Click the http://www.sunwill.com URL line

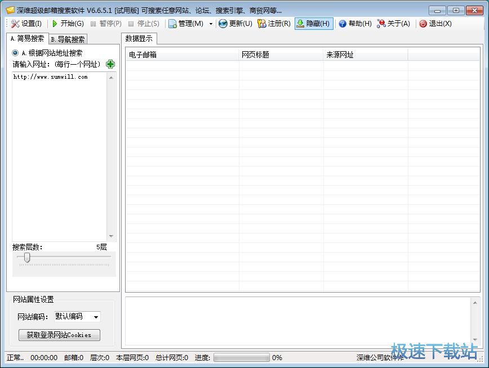tap(51, 77)
